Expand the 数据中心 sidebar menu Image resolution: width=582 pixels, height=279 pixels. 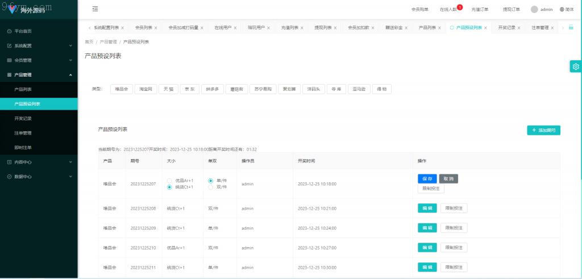click(x=39, y=177)
